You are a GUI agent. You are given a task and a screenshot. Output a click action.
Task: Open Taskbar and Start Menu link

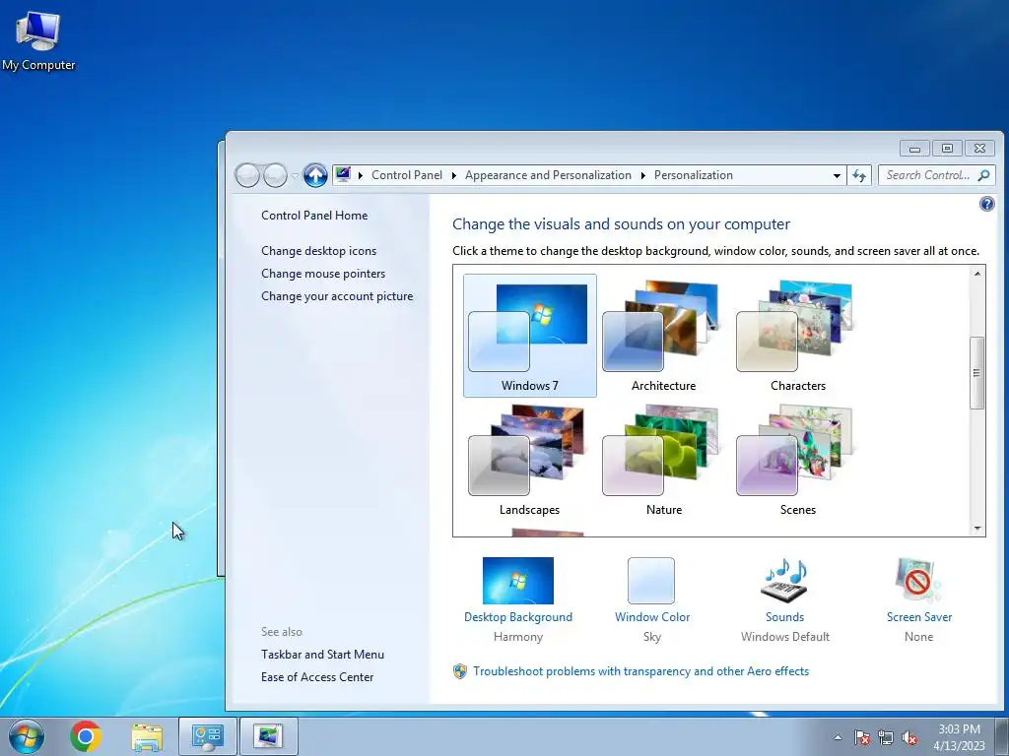click(322, 655)
